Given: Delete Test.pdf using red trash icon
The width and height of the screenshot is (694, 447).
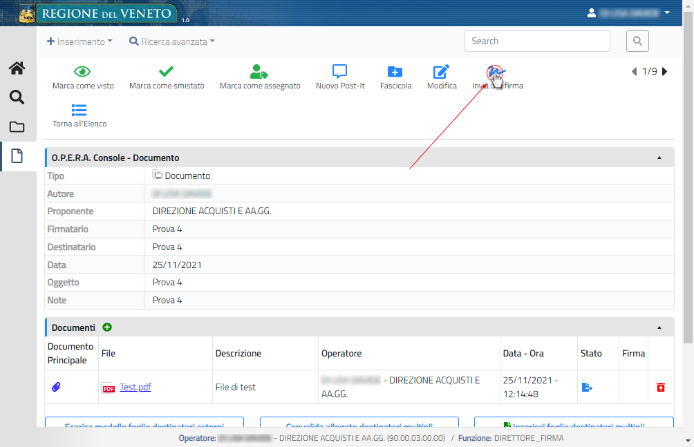Looking at the screenshot, I should click(x=661, y=388).
